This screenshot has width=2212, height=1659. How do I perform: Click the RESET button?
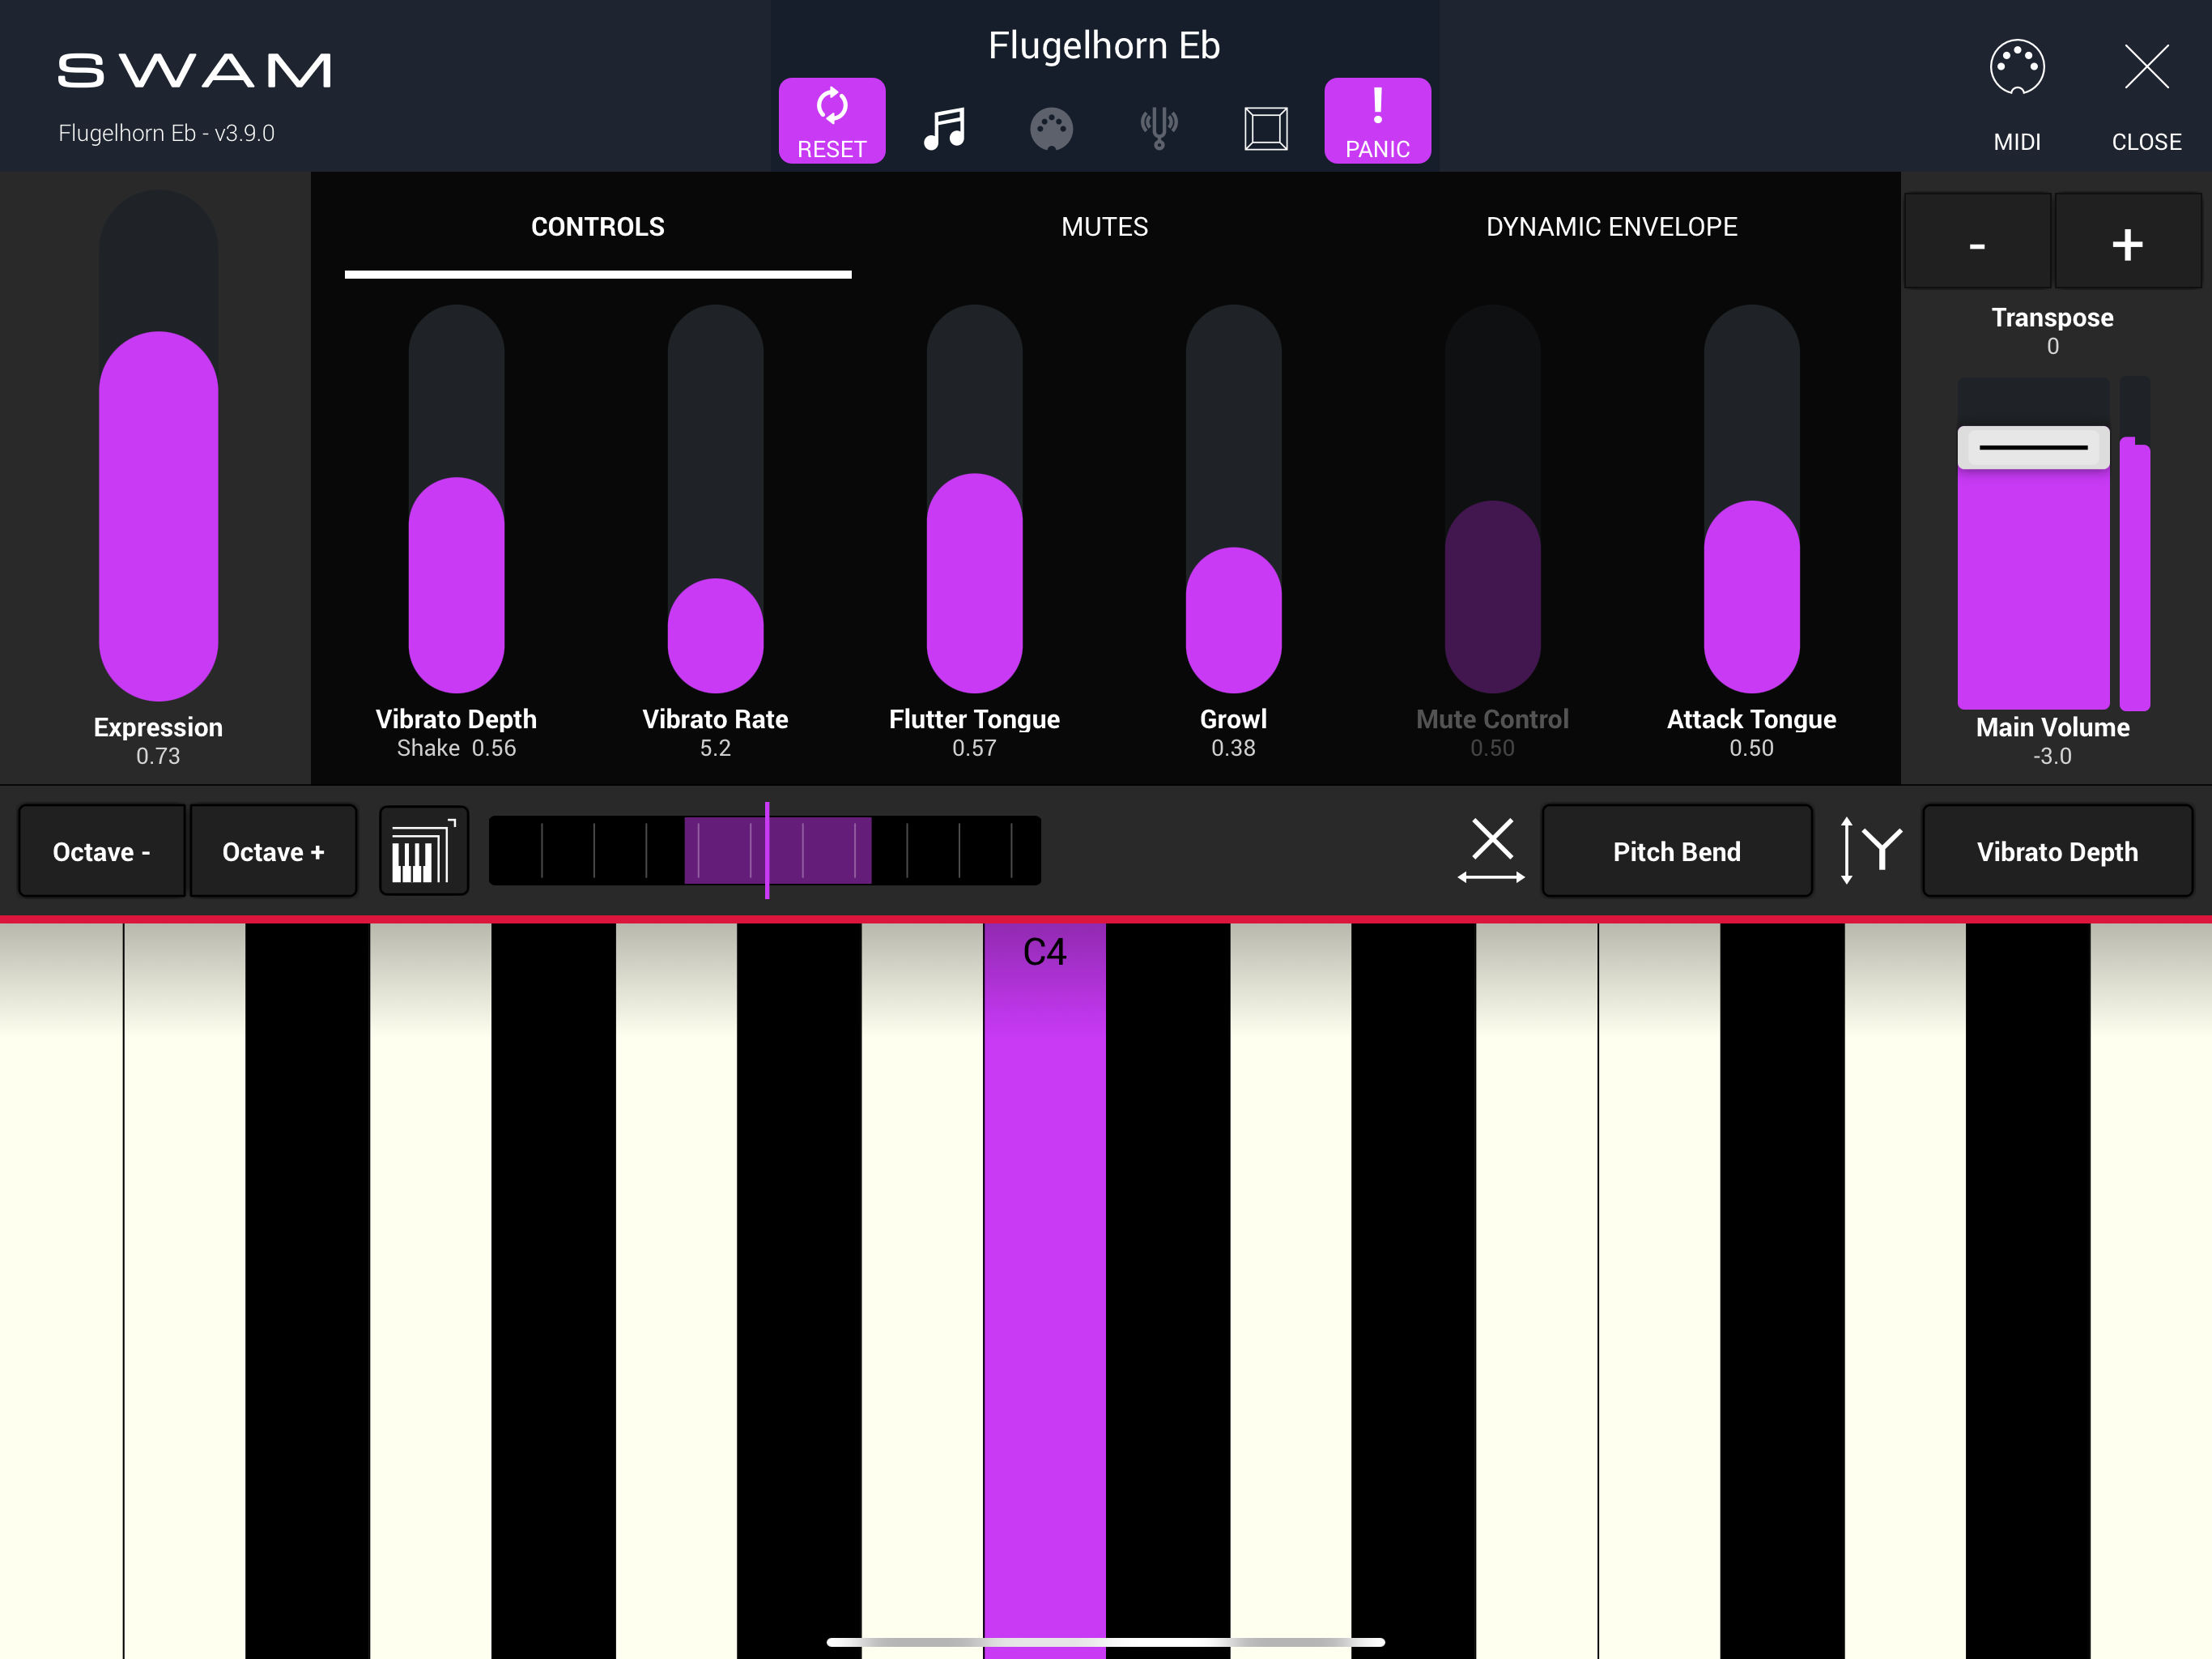pyautogui.click(x=831, y=120)
